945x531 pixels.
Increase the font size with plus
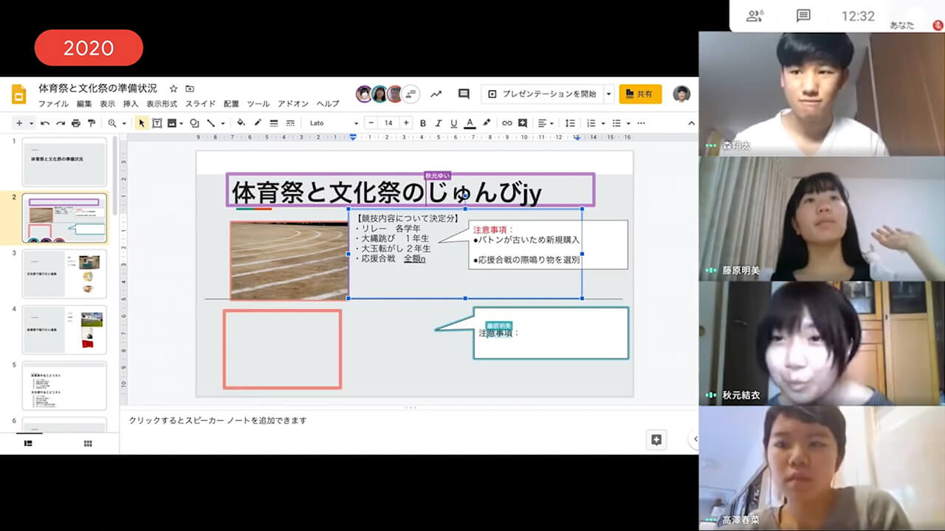pos(407,123)
